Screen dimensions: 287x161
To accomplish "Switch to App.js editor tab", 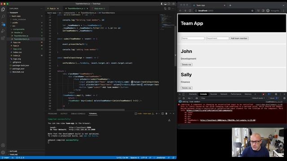I will tap(52, 8).
